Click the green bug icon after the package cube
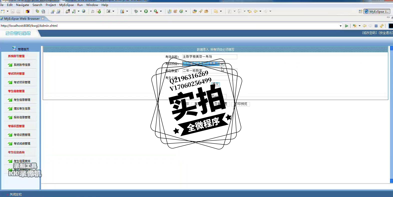393x197 pixels. pos(37,11)
